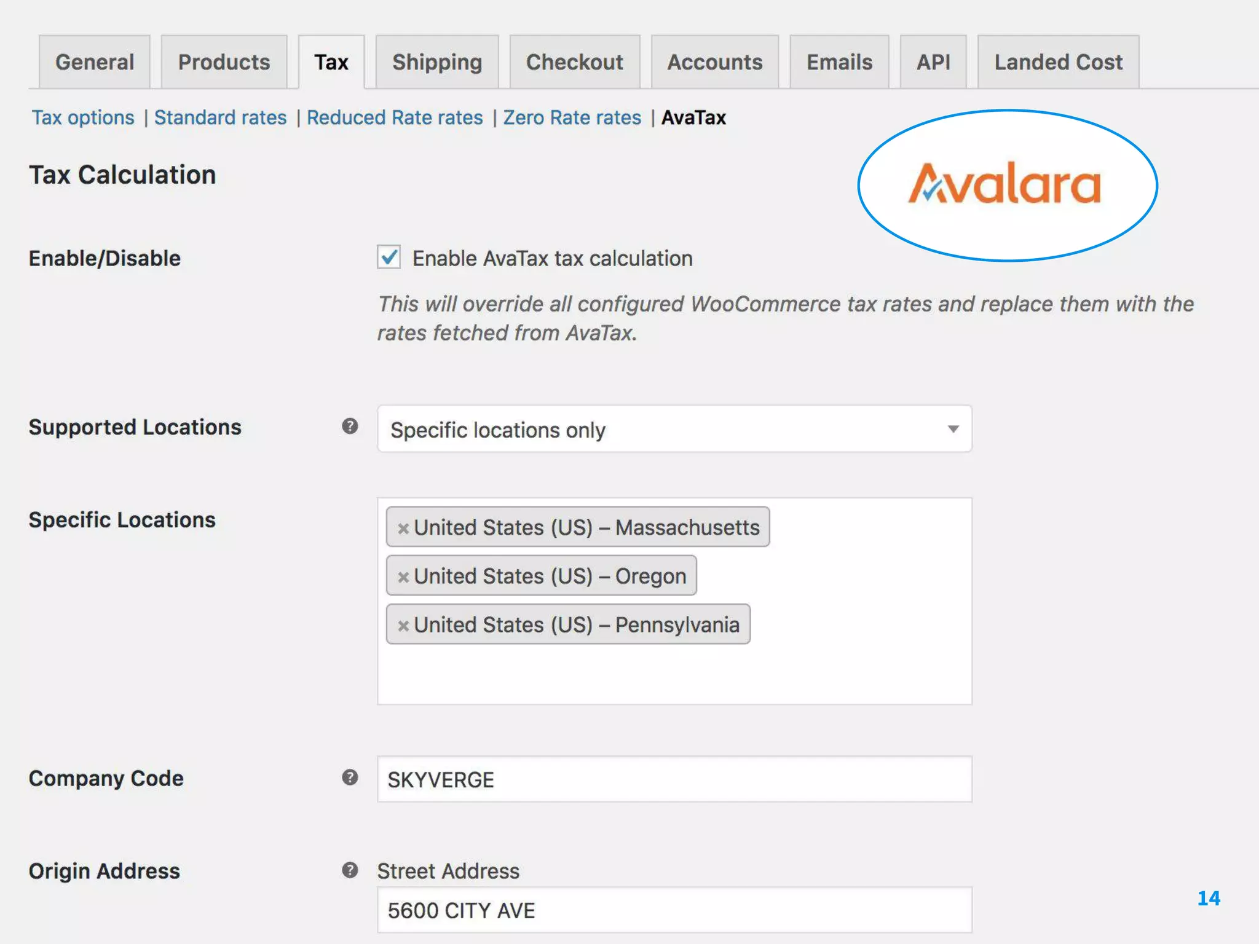The image size is (1259, 944).
Task: Remove the Pennsylvania location tag
Action: tap(403, 626)
